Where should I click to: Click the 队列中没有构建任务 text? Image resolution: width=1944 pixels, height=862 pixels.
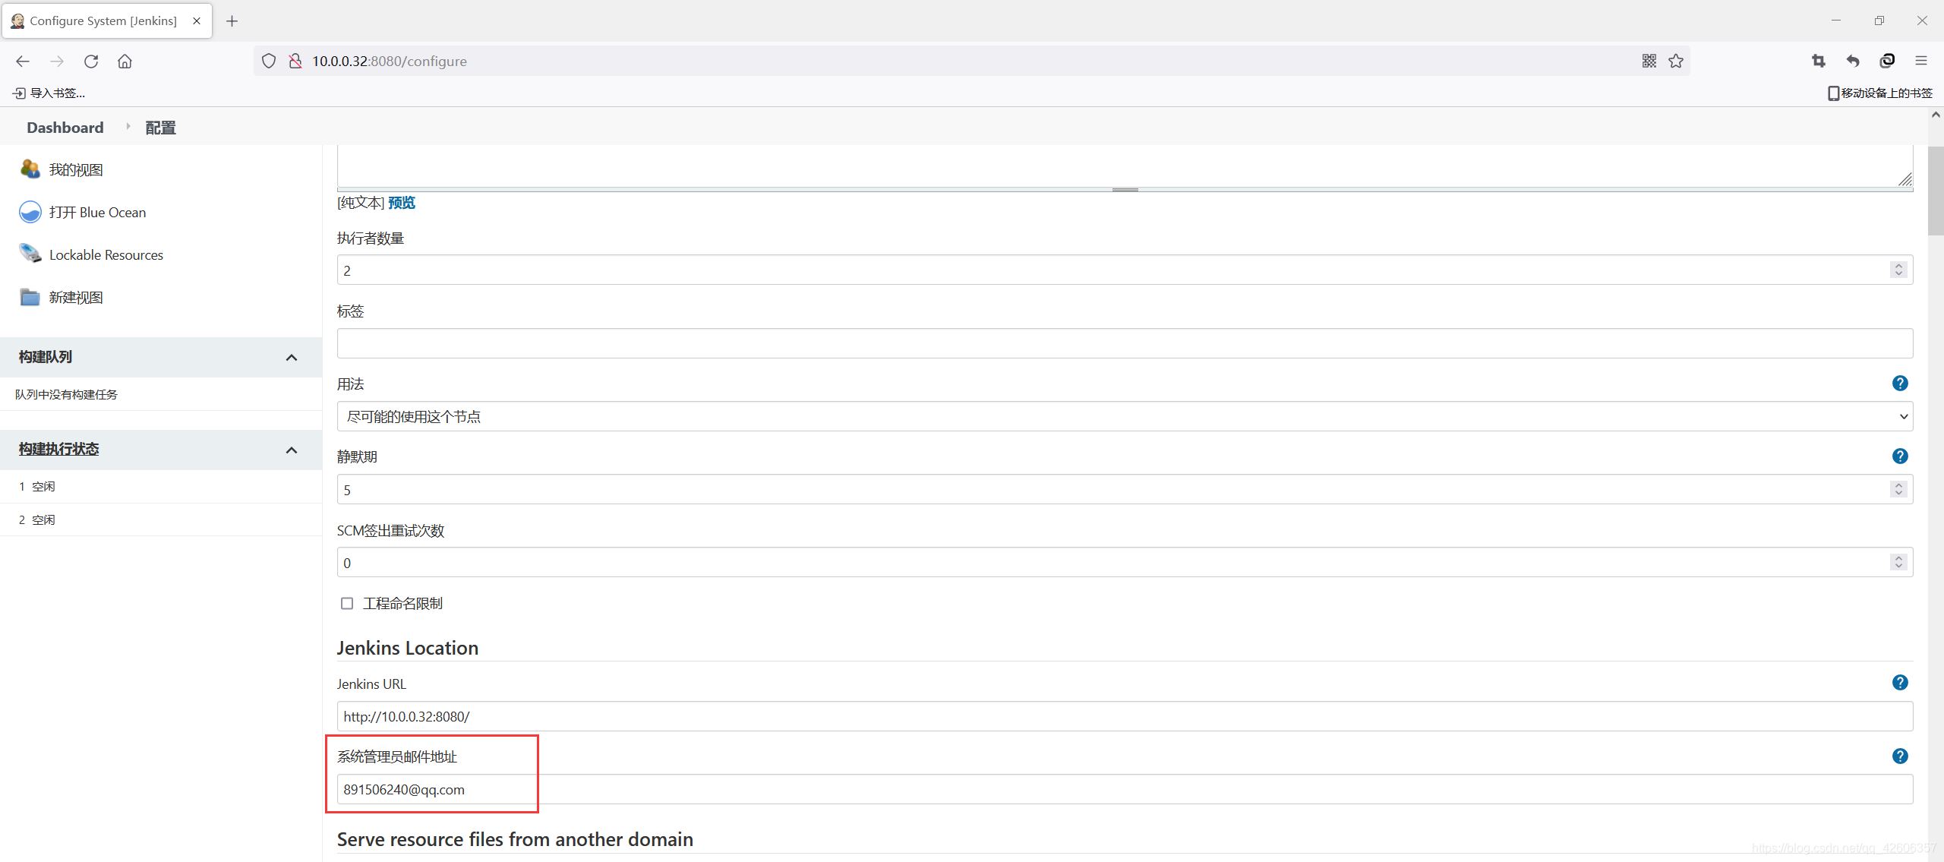click(66, 394)
